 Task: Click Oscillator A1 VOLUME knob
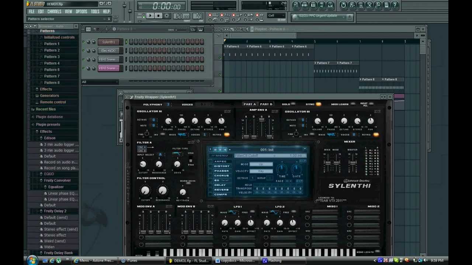(168, 121)
